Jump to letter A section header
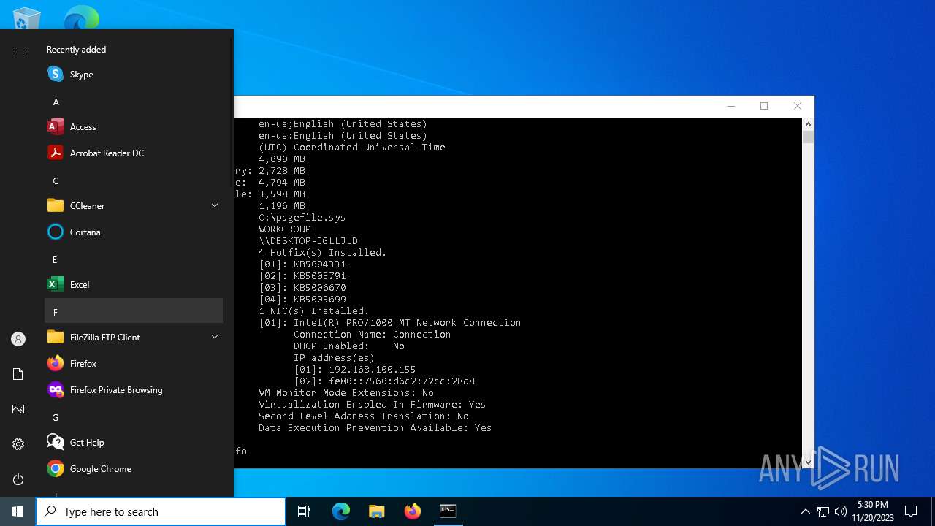 pyautogui.click(x=134, y=102)
